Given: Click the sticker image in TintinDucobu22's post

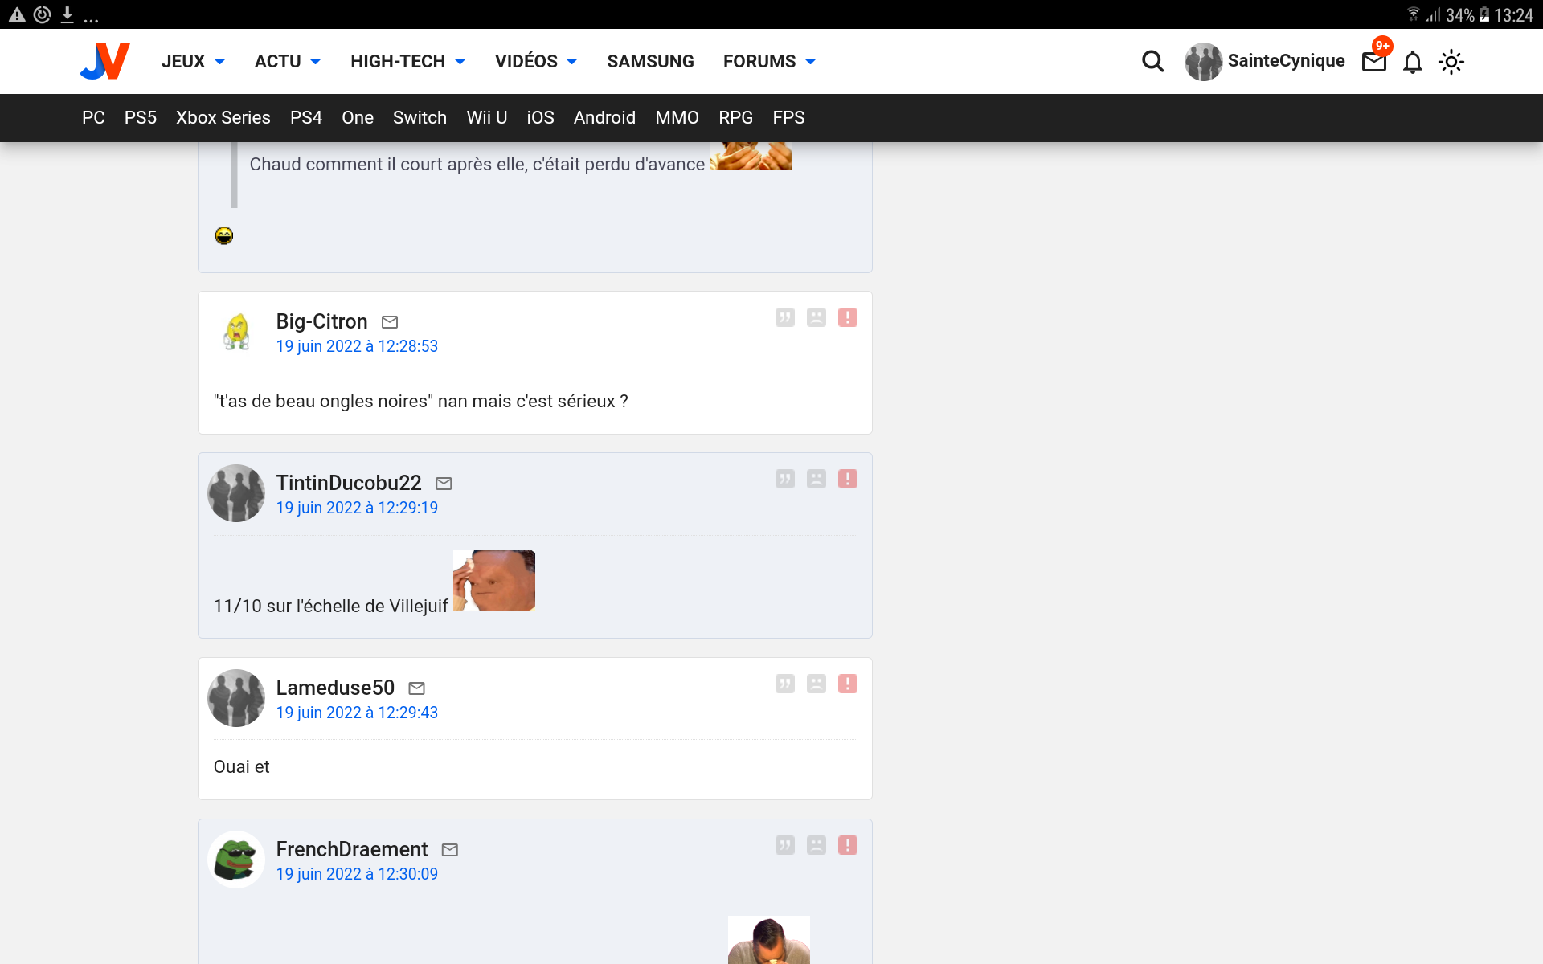Looking at the screenshot, I should click(493, 580).
